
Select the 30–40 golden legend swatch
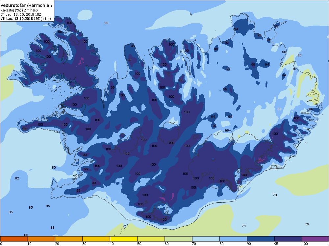[x=96, y=239]
